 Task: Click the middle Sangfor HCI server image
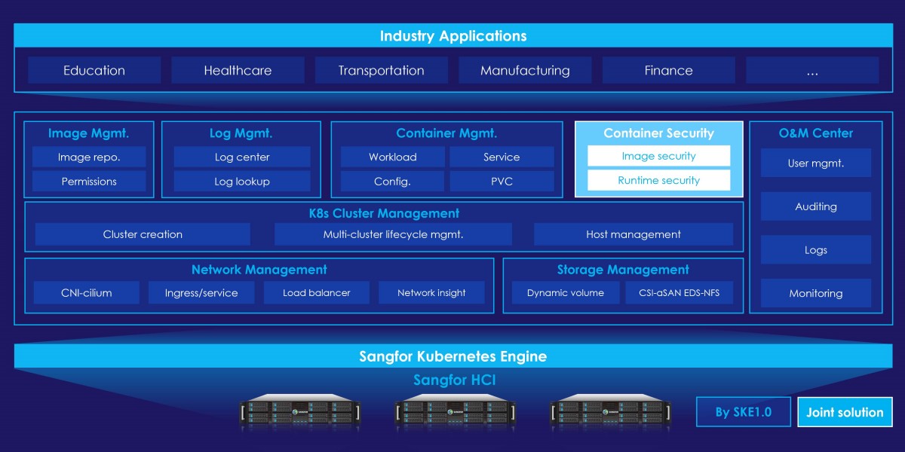pyautogui.click(x=455, y=411)
